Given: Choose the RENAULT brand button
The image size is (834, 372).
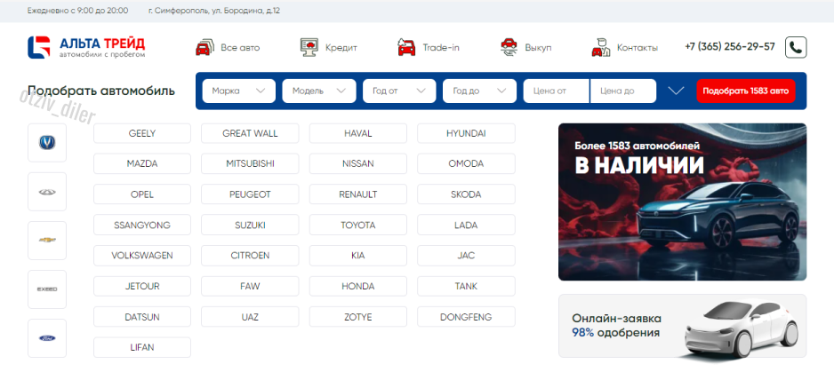Looking at the screenshot, I should tap(358, 194).
